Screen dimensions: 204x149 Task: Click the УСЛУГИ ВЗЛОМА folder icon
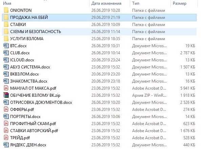click(6, 38)
